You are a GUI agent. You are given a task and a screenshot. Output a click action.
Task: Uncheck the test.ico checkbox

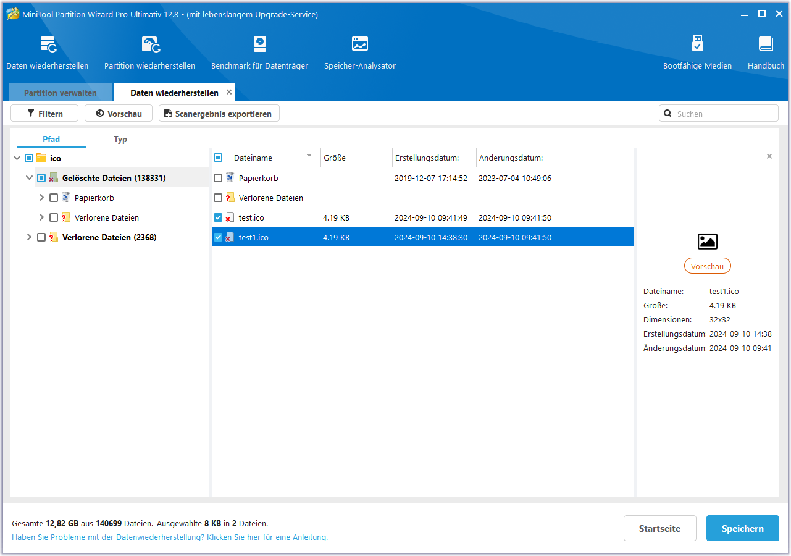218,217
